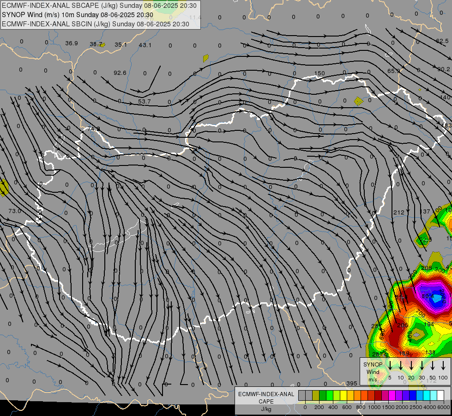The height and width of the screenshot is (416, 452).
Task: Click the wind arrow icon above 30
Action: click(422, 365)
